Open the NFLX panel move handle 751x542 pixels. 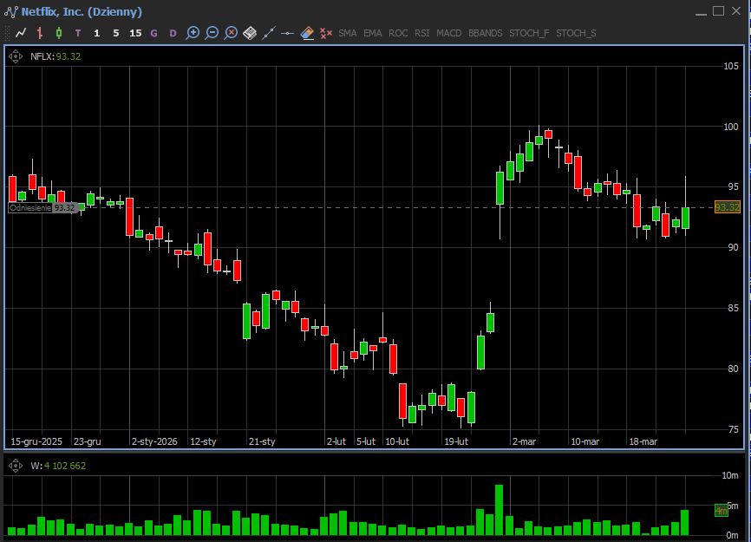point(16,56)
